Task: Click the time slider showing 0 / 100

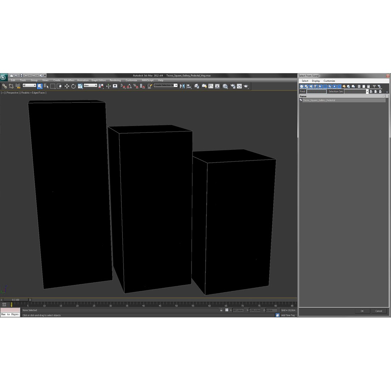Action: pos(16,300)
